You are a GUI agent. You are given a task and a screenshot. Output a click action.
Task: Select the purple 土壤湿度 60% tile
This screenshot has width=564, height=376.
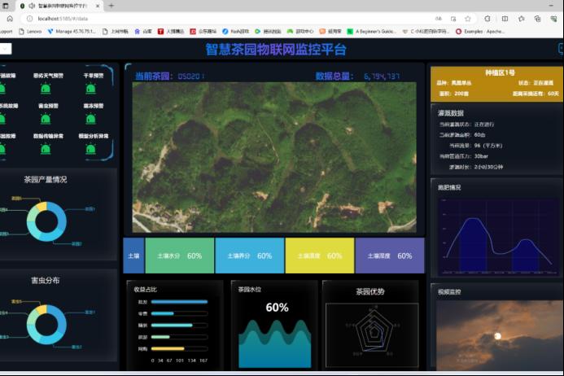(x=389, y=256)
